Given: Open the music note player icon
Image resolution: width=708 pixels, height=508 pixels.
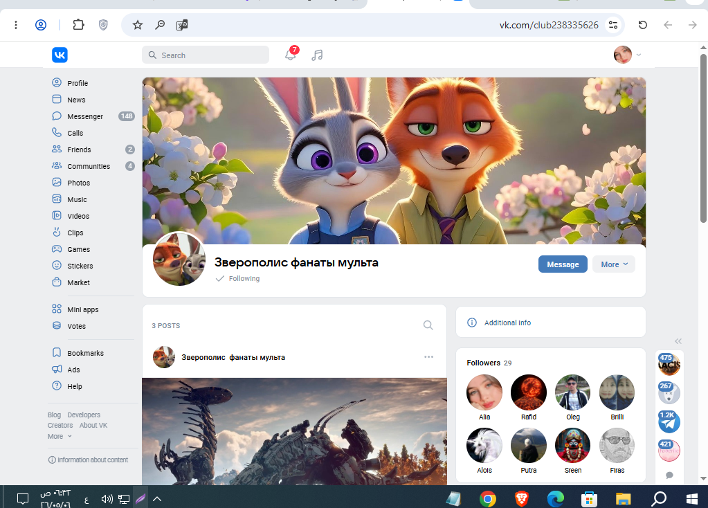Looking at the screenshot, I should [x=317, y=55].
